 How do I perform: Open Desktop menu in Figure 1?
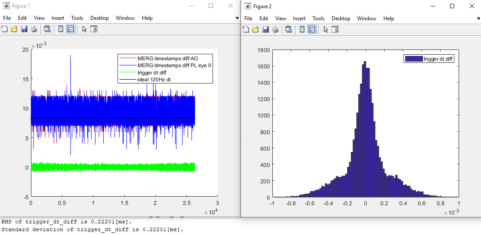pos(99,18)
